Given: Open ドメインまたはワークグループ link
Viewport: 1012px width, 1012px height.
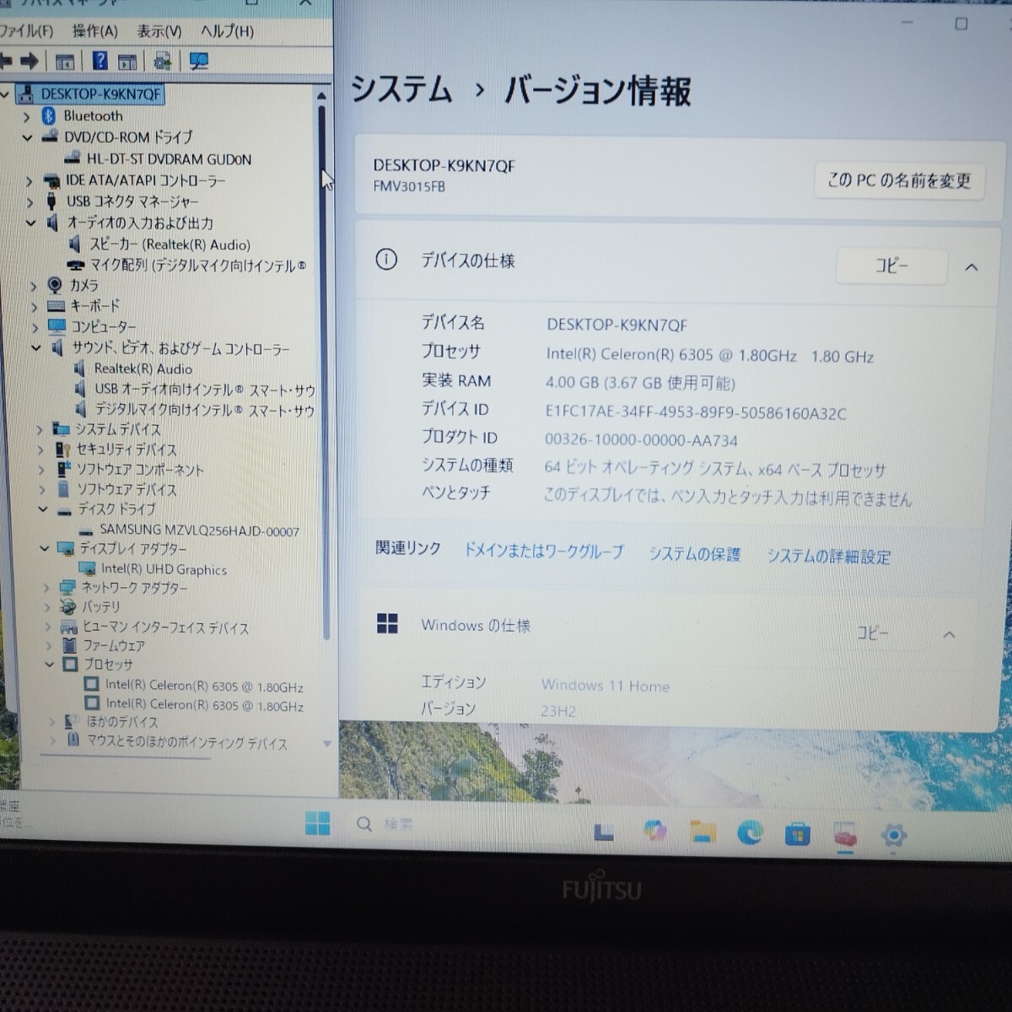Looking at the screenshot, I should [544, 552].
